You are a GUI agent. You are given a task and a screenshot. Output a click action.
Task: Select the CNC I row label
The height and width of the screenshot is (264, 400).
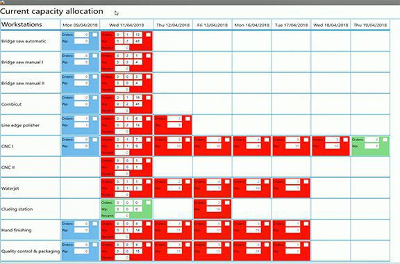[8, 146]
